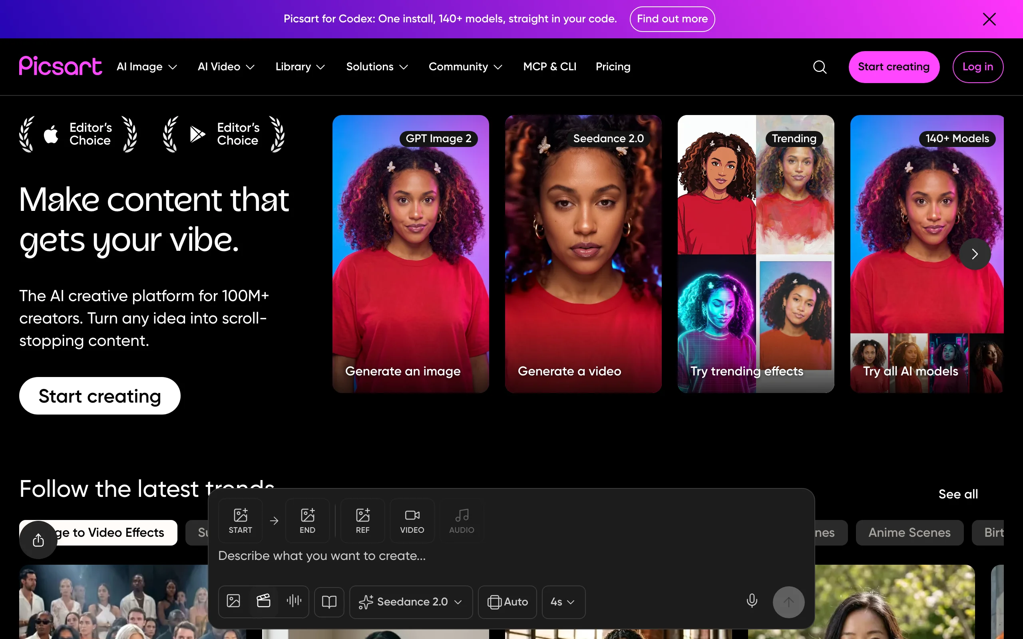This screenshot has height=639, width=1023.
Task: Switch to audio generation waveform mode
Action: [x=294, y=601]
